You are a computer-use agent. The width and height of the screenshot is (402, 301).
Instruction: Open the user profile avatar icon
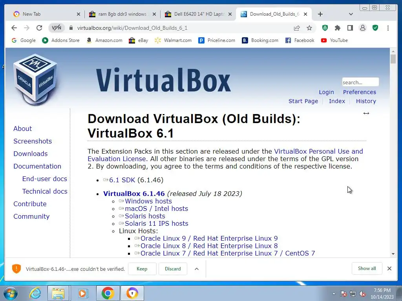362,28
